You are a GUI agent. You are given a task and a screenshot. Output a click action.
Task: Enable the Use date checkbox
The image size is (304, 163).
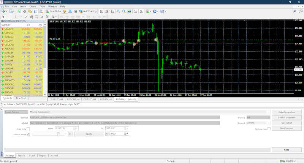click(x=28, y=129)
